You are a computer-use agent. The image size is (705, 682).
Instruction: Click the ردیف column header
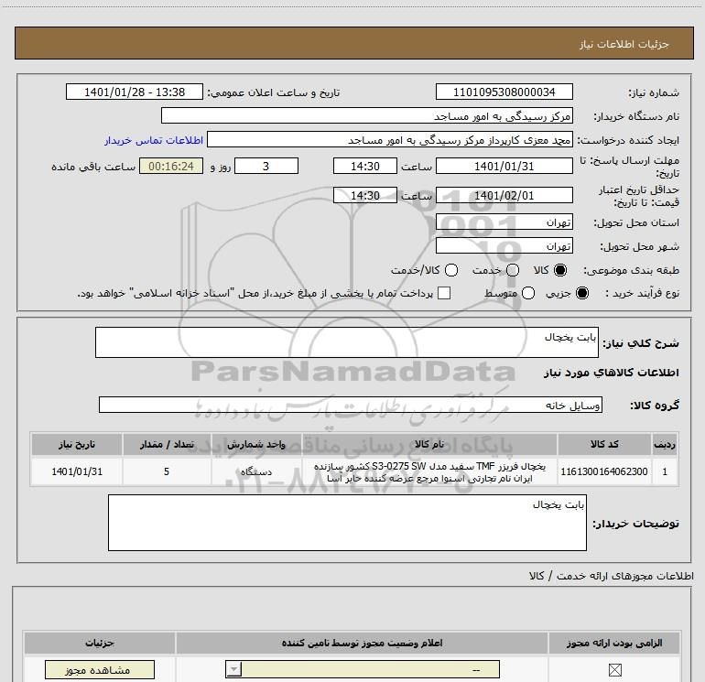pos(665,444)
